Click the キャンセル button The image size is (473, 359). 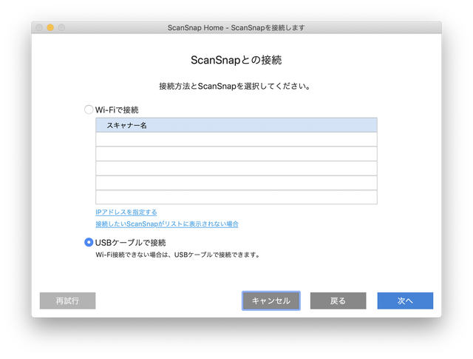[271, 301]
